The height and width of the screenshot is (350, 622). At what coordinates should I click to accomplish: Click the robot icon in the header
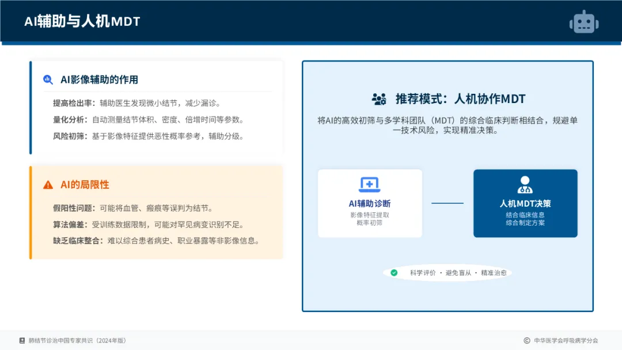pos(584,21)
